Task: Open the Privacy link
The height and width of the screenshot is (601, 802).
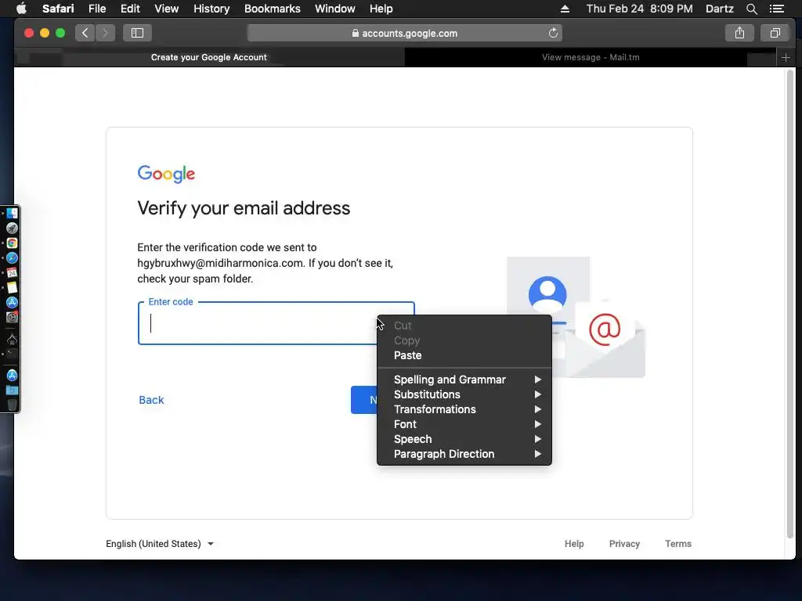Action: (624, 544)
